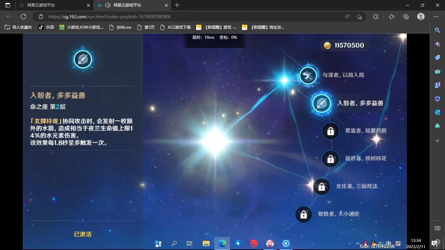
Task: Open the 抖音 bookmark
Action: tap(46, 27)
